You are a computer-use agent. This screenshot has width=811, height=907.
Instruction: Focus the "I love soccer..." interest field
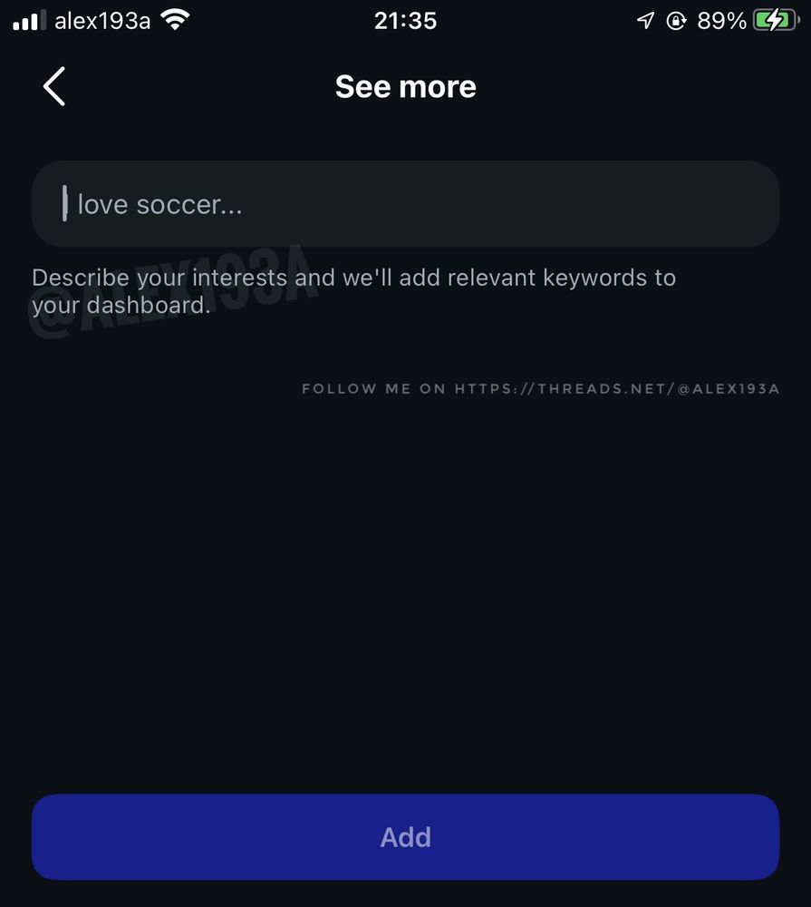tap(405, 203)
